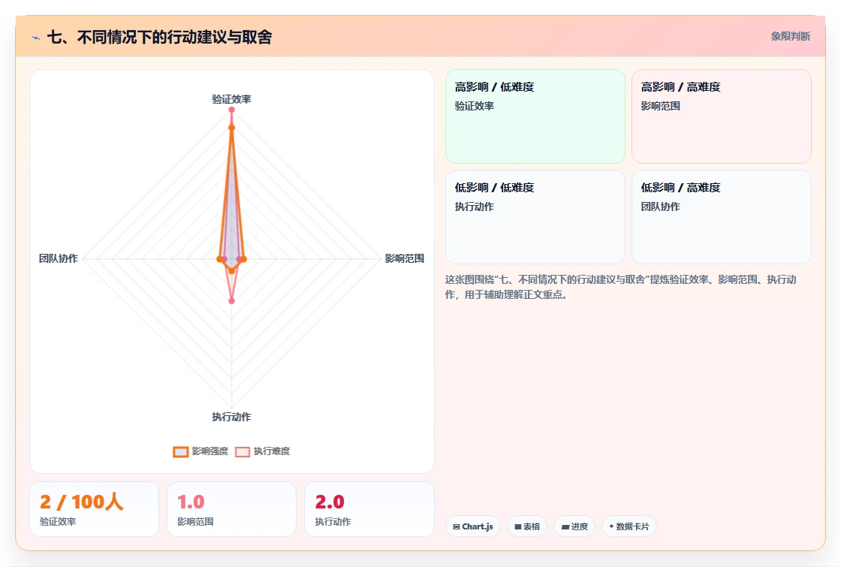The height and width of the screenshot is (567, 841).
Task: Click the 2.0 执行动作 stat value
Action: click(x=330, y=502)
